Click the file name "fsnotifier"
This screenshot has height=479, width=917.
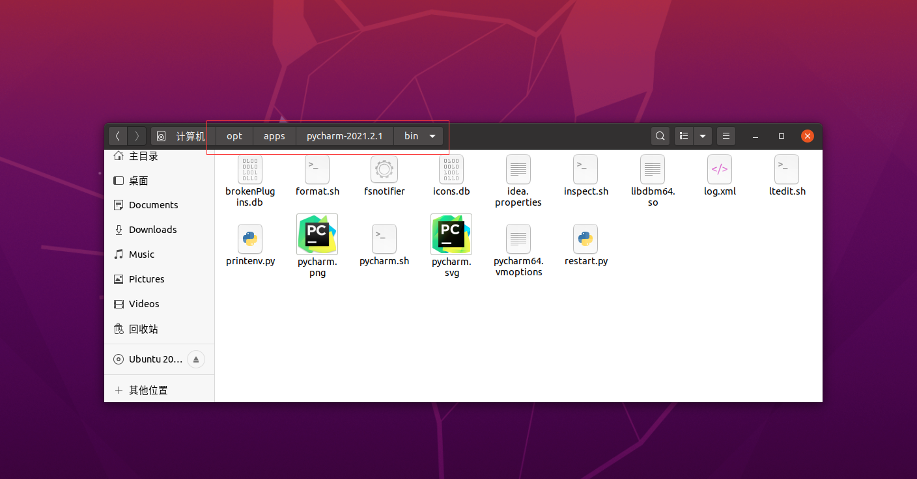coord(384,191)
